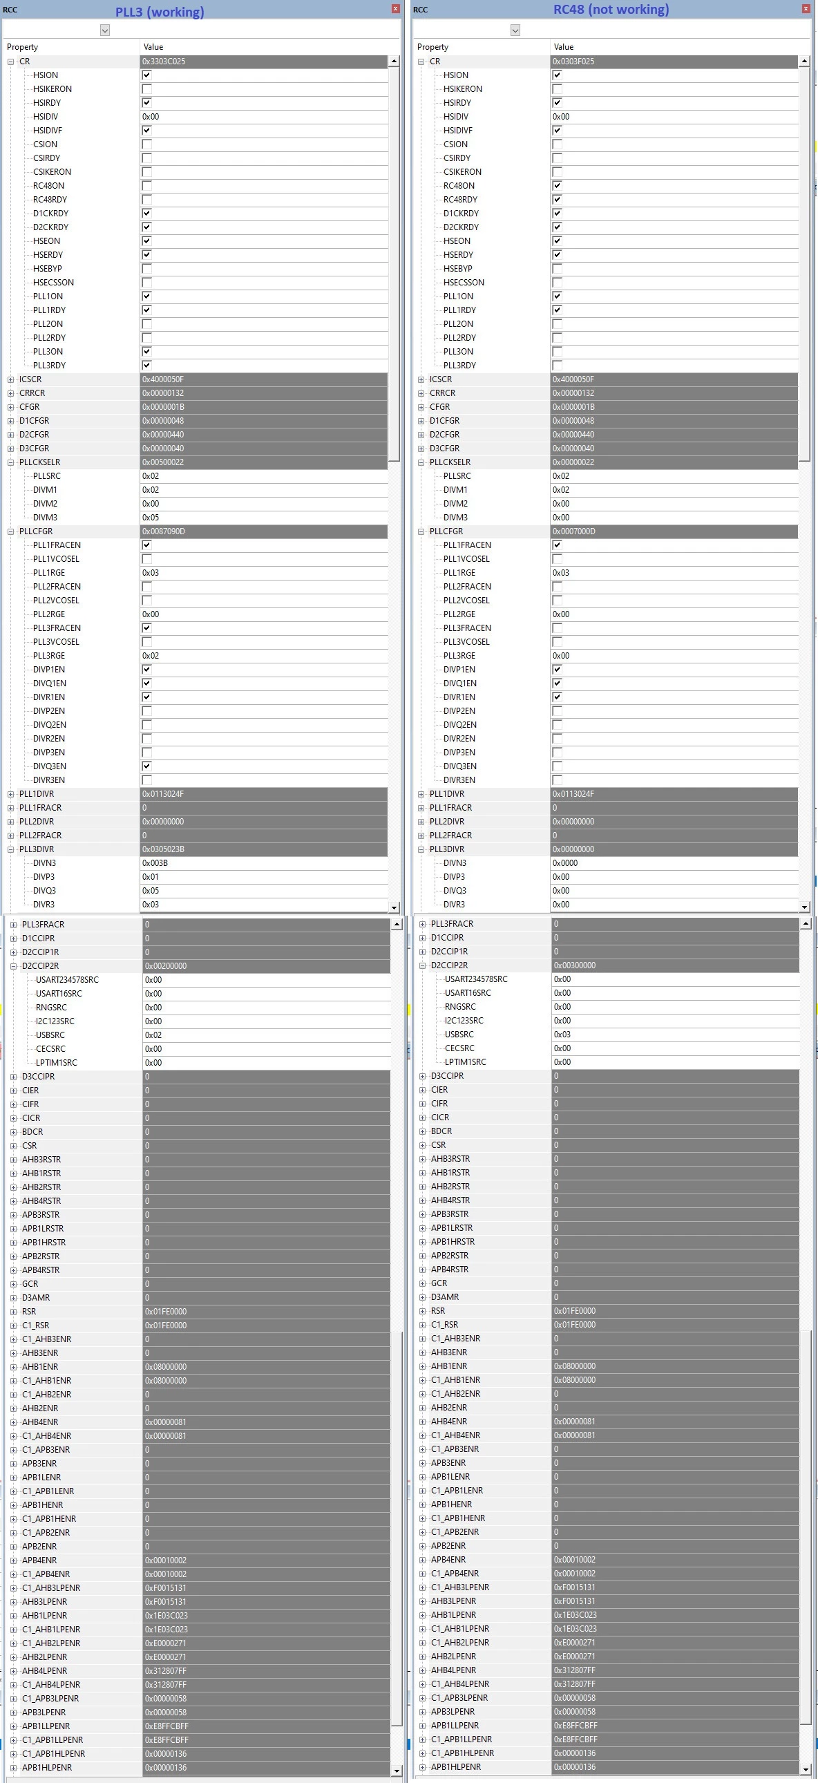818x1783 pixels.
Task: Expand CFGR in the RC48 (not working) panel
Action: [421, 407]
